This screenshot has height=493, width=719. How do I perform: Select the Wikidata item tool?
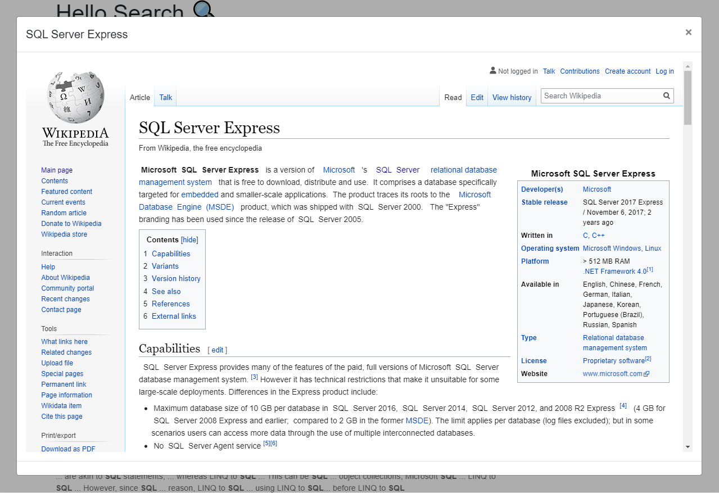coord(61,405)
